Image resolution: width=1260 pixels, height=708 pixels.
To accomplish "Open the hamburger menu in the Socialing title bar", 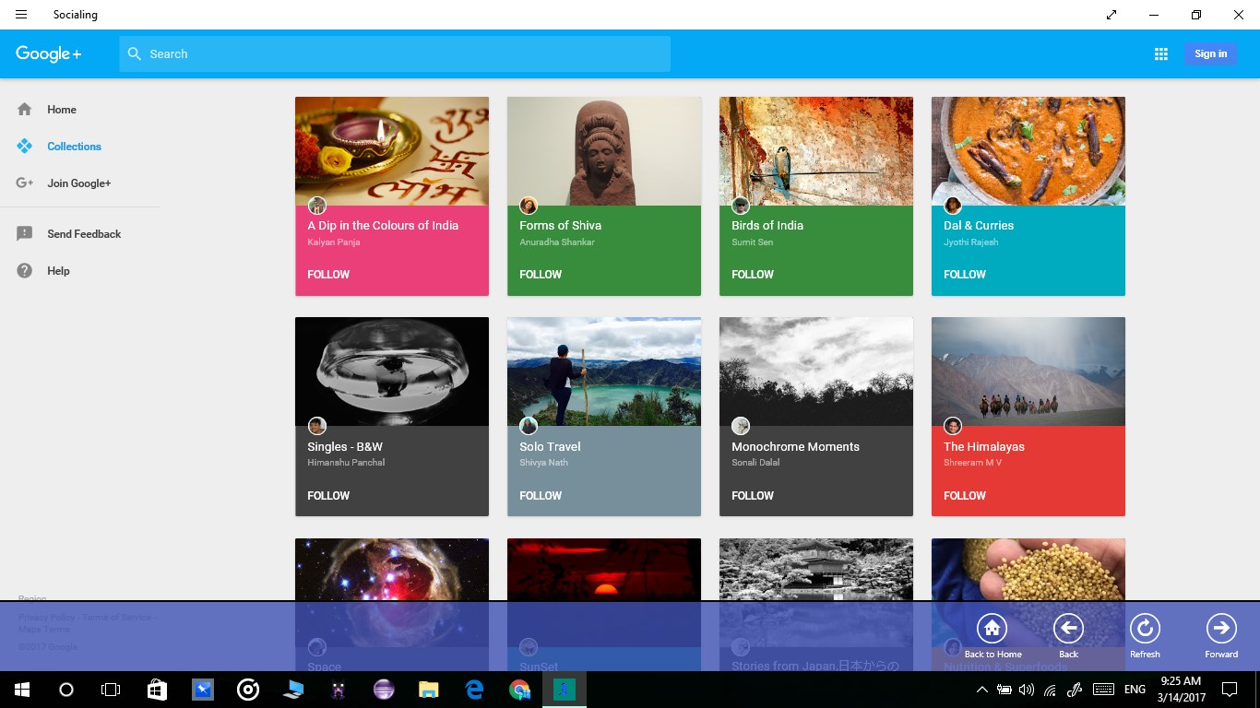I will click(x=21, y=15).
